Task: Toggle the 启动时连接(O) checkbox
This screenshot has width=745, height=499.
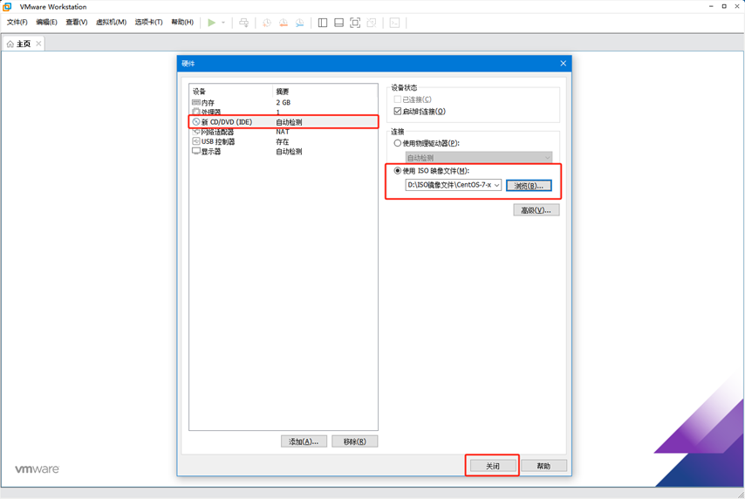Action: click(398, 111)
